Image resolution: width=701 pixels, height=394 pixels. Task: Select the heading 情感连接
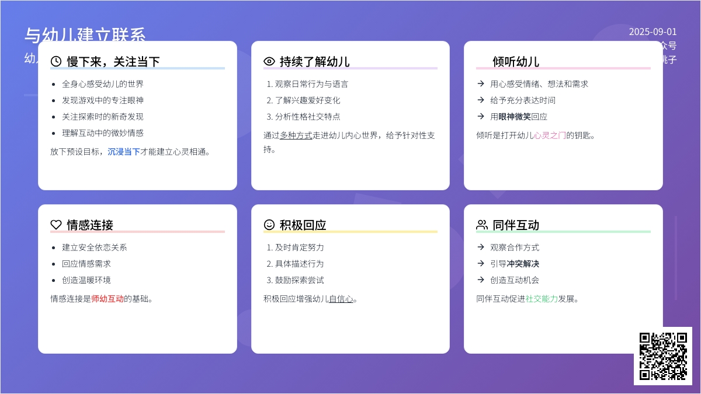pos(90,225)
